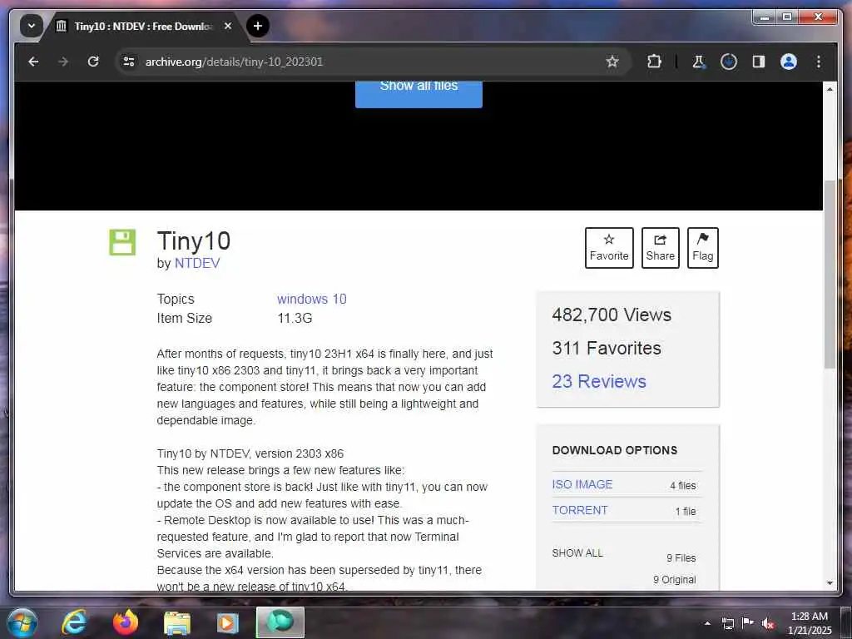Add Tiny10 to Favorites
Image resolution: width=852 pixels, height=639 pixels.
(609, 248)
